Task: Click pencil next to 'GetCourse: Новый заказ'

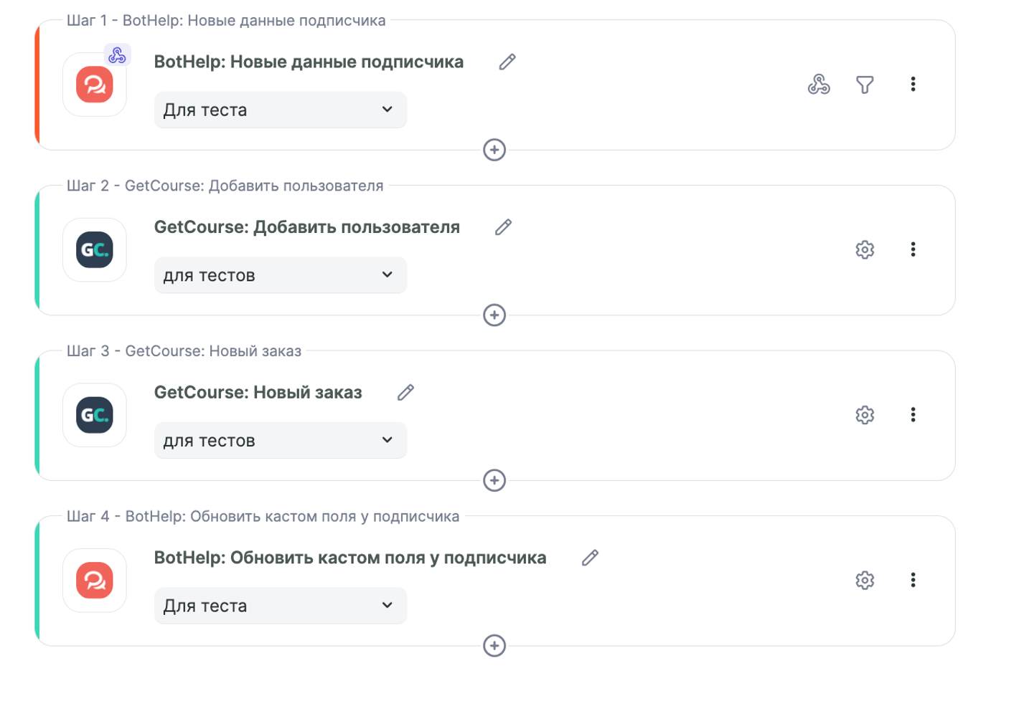Action: coord(406,392)
